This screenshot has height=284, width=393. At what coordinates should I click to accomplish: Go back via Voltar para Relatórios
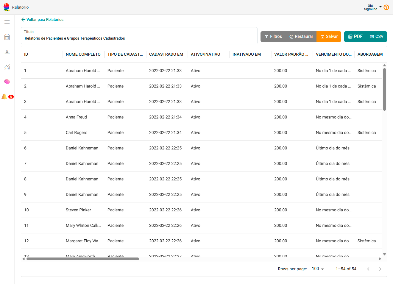pos(42,20)
